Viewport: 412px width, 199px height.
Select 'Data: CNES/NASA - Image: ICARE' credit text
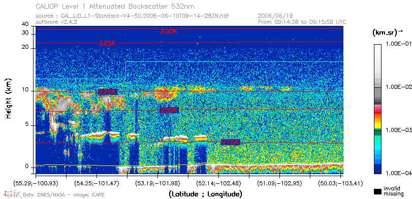[x=64, y=195]
